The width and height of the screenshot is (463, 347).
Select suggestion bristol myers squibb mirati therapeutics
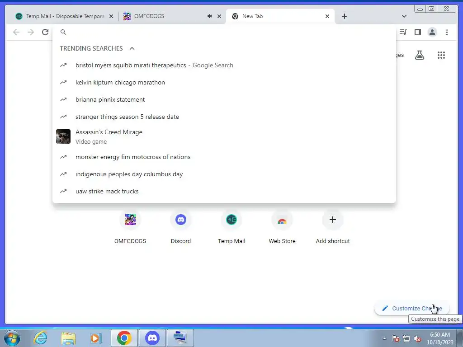click(x=224, y=65)
